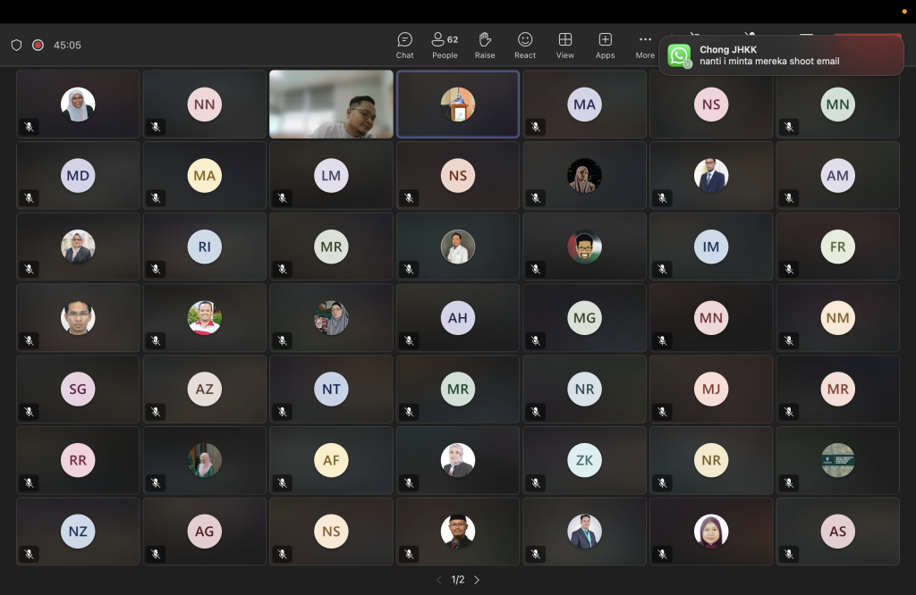Click the muted mic icon on NN tile

click(x=156, y=127)
